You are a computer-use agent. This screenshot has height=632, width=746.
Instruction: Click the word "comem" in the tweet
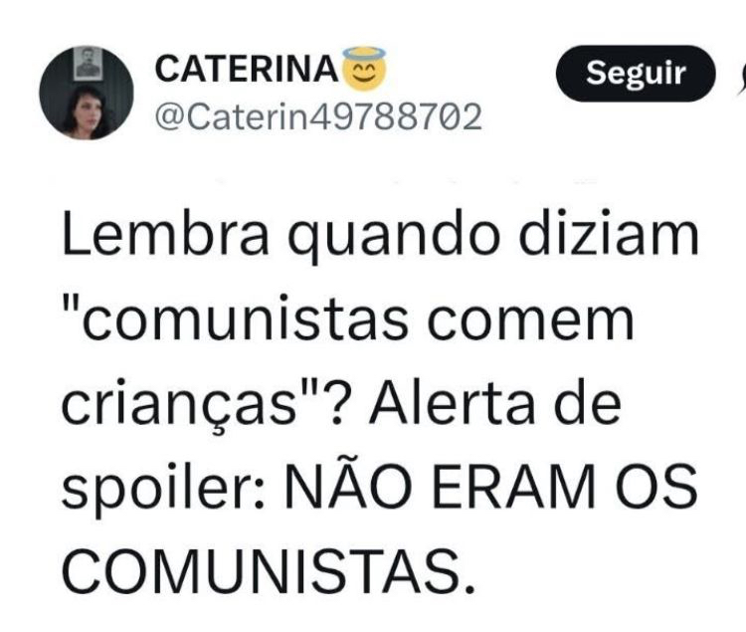click(x=530, y=321)
